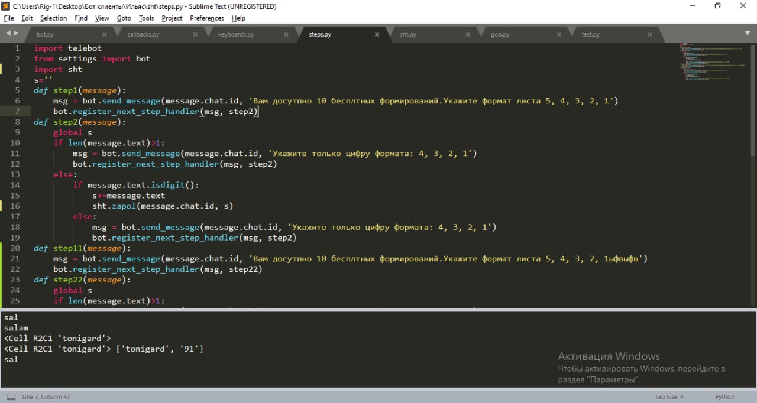
Task: Click the tab scroll left arrow
Action: (8, 34)
